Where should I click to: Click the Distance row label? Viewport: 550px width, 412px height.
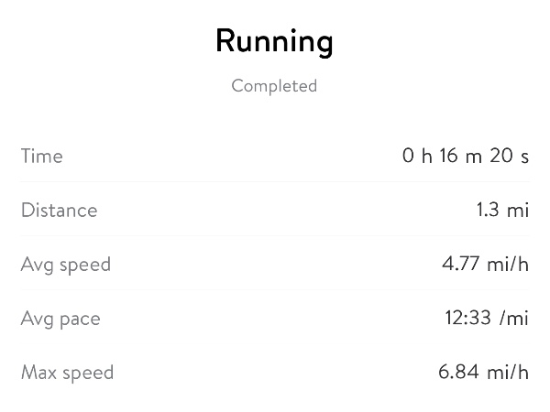click(x=59, y=211)
